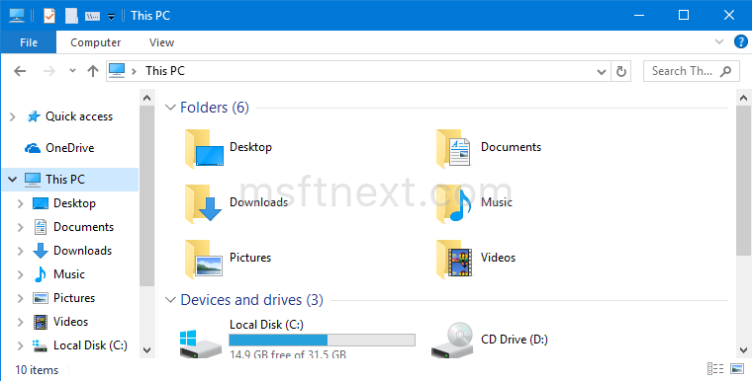Screen dimensions: 752x381
Task: Click the New folder icon in title bar
Action: pos(71,16)
